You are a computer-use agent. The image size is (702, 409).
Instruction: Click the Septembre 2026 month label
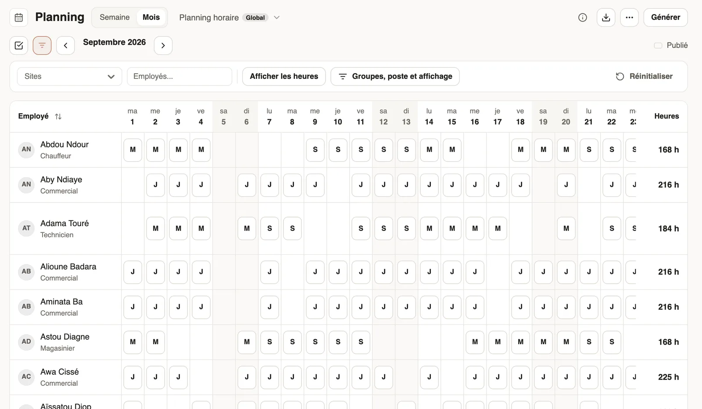[114, 42]
